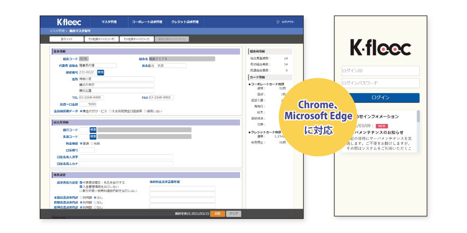Switch to the その他請求マスタ(クレカ) tab
This screenshot has width=467, height=233.
tap(137, 39)
